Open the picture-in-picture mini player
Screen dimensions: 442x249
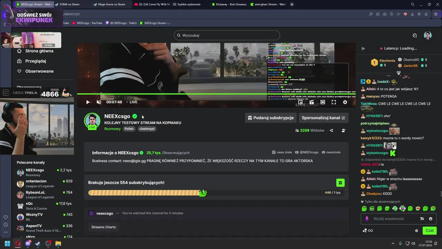click(x=300, y=102)
